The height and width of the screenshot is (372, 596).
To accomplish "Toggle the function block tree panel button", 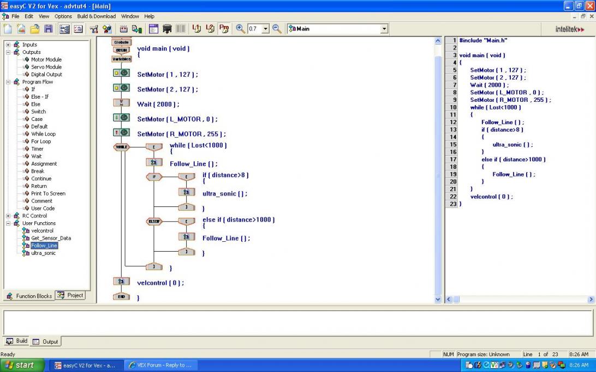I will point(64,29).
